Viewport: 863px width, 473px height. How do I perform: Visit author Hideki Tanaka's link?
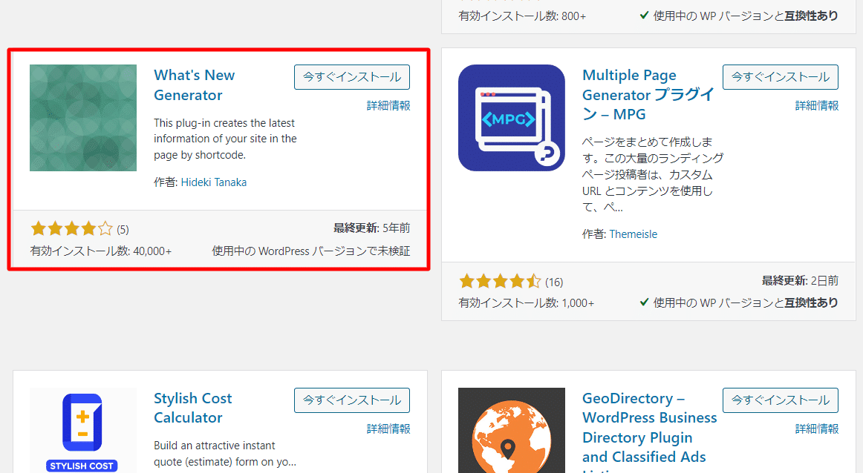(214, 182)
